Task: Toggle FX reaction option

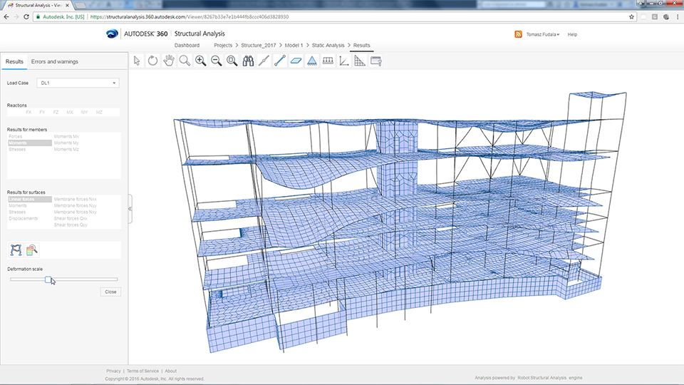Action: [x=28, y=112]
